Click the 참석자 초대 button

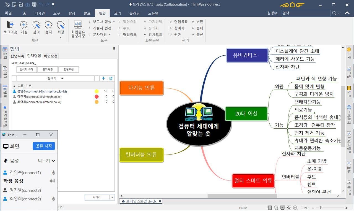click(x=27, y=70)
